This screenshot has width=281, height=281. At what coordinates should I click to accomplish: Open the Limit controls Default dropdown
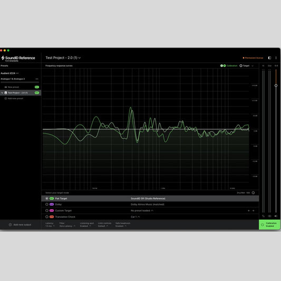tap(104, 225)
